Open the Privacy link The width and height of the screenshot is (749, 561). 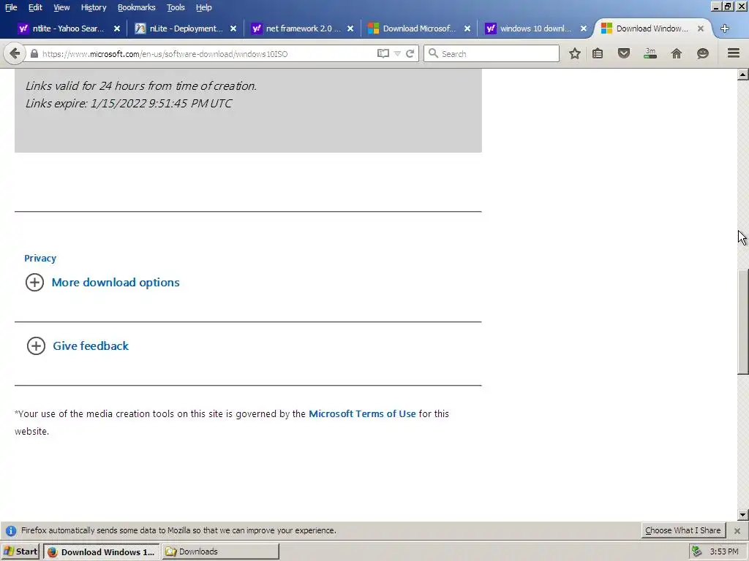[40, 258]
